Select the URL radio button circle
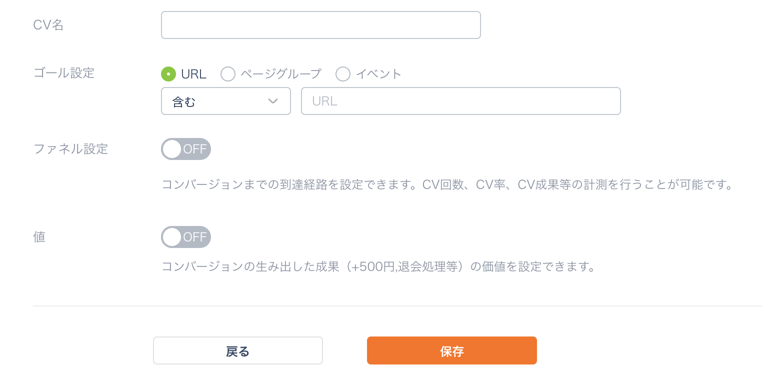This screenshot has width=762, height=380. coord(168,74)
